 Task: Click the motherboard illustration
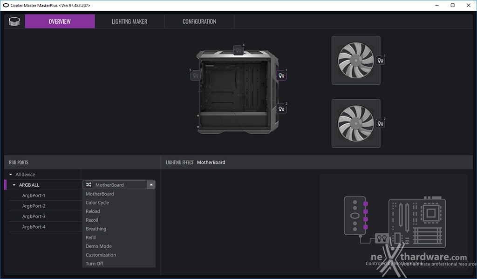417,223
